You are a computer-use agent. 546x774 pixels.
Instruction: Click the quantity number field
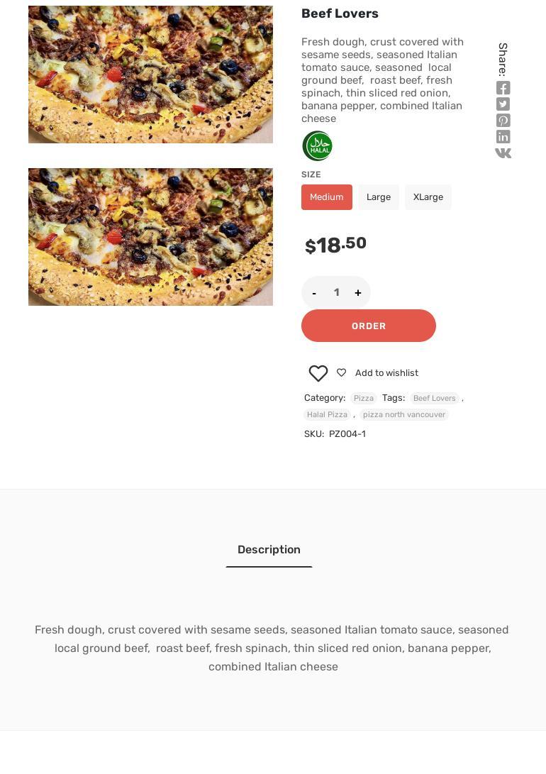tap(336, 293)
